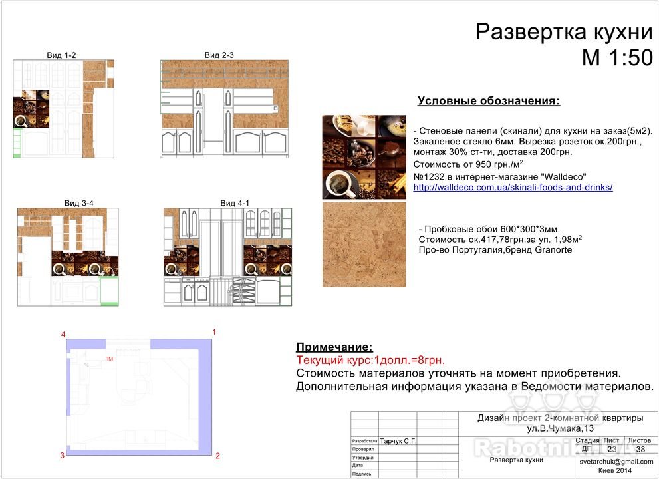Click the address 'ул.В.Чумака,13'
This screenshot has width=659, height=479.
(x=561, y=428)
